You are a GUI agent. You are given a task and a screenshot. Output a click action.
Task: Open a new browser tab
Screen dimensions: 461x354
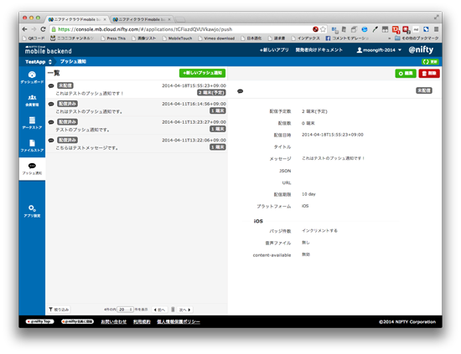coord(180,20)
